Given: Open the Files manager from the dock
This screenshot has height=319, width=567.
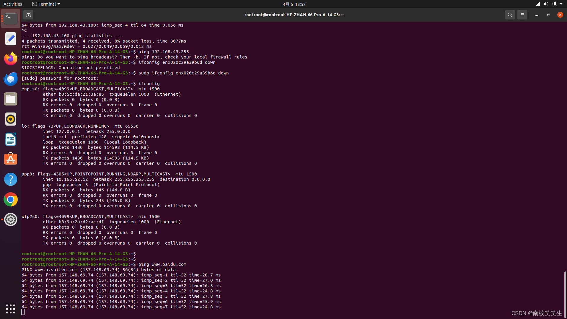Looking at the screenshot, I should (11, 99).
